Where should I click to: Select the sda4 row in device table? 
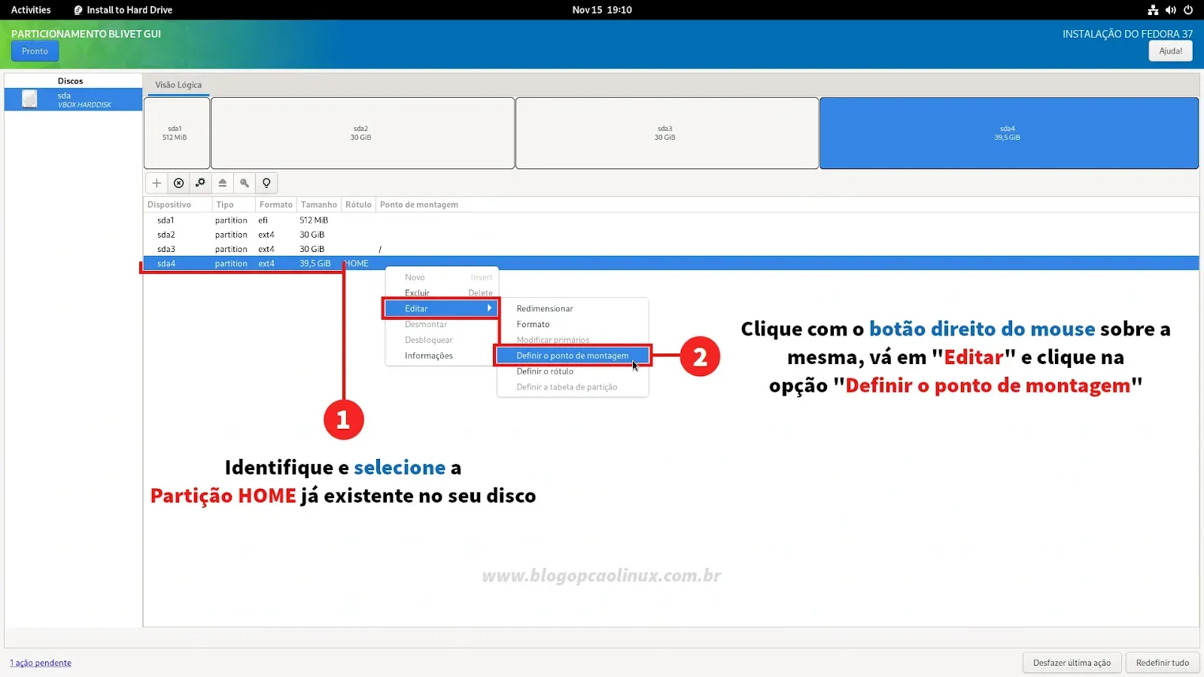point(671,263)
